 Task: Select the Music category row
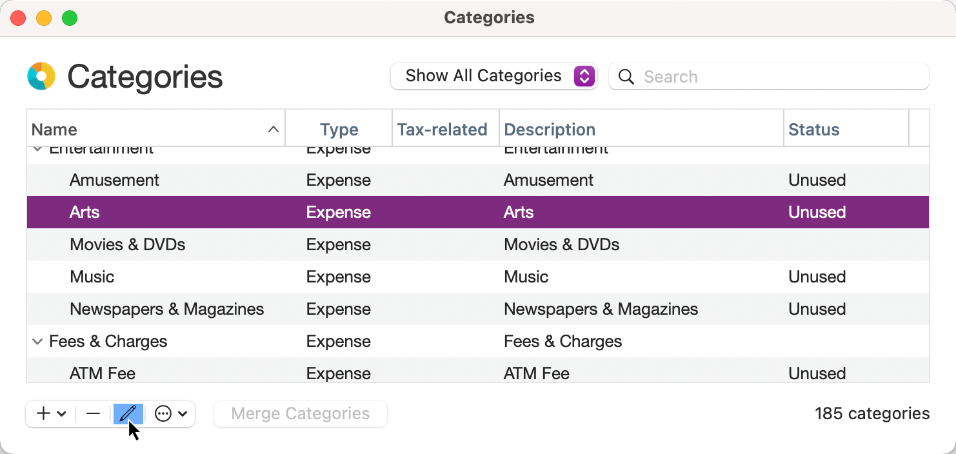click(92, 277)
